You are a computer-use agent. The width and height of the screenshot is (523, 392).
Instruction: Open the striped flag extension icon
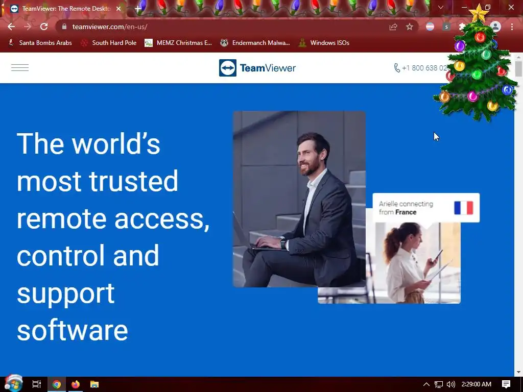(430, 27)
